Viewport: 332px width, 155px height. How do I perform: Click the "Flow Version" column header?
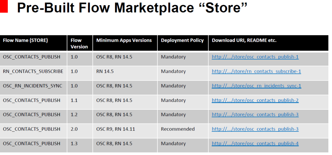[x=79, y=43]
